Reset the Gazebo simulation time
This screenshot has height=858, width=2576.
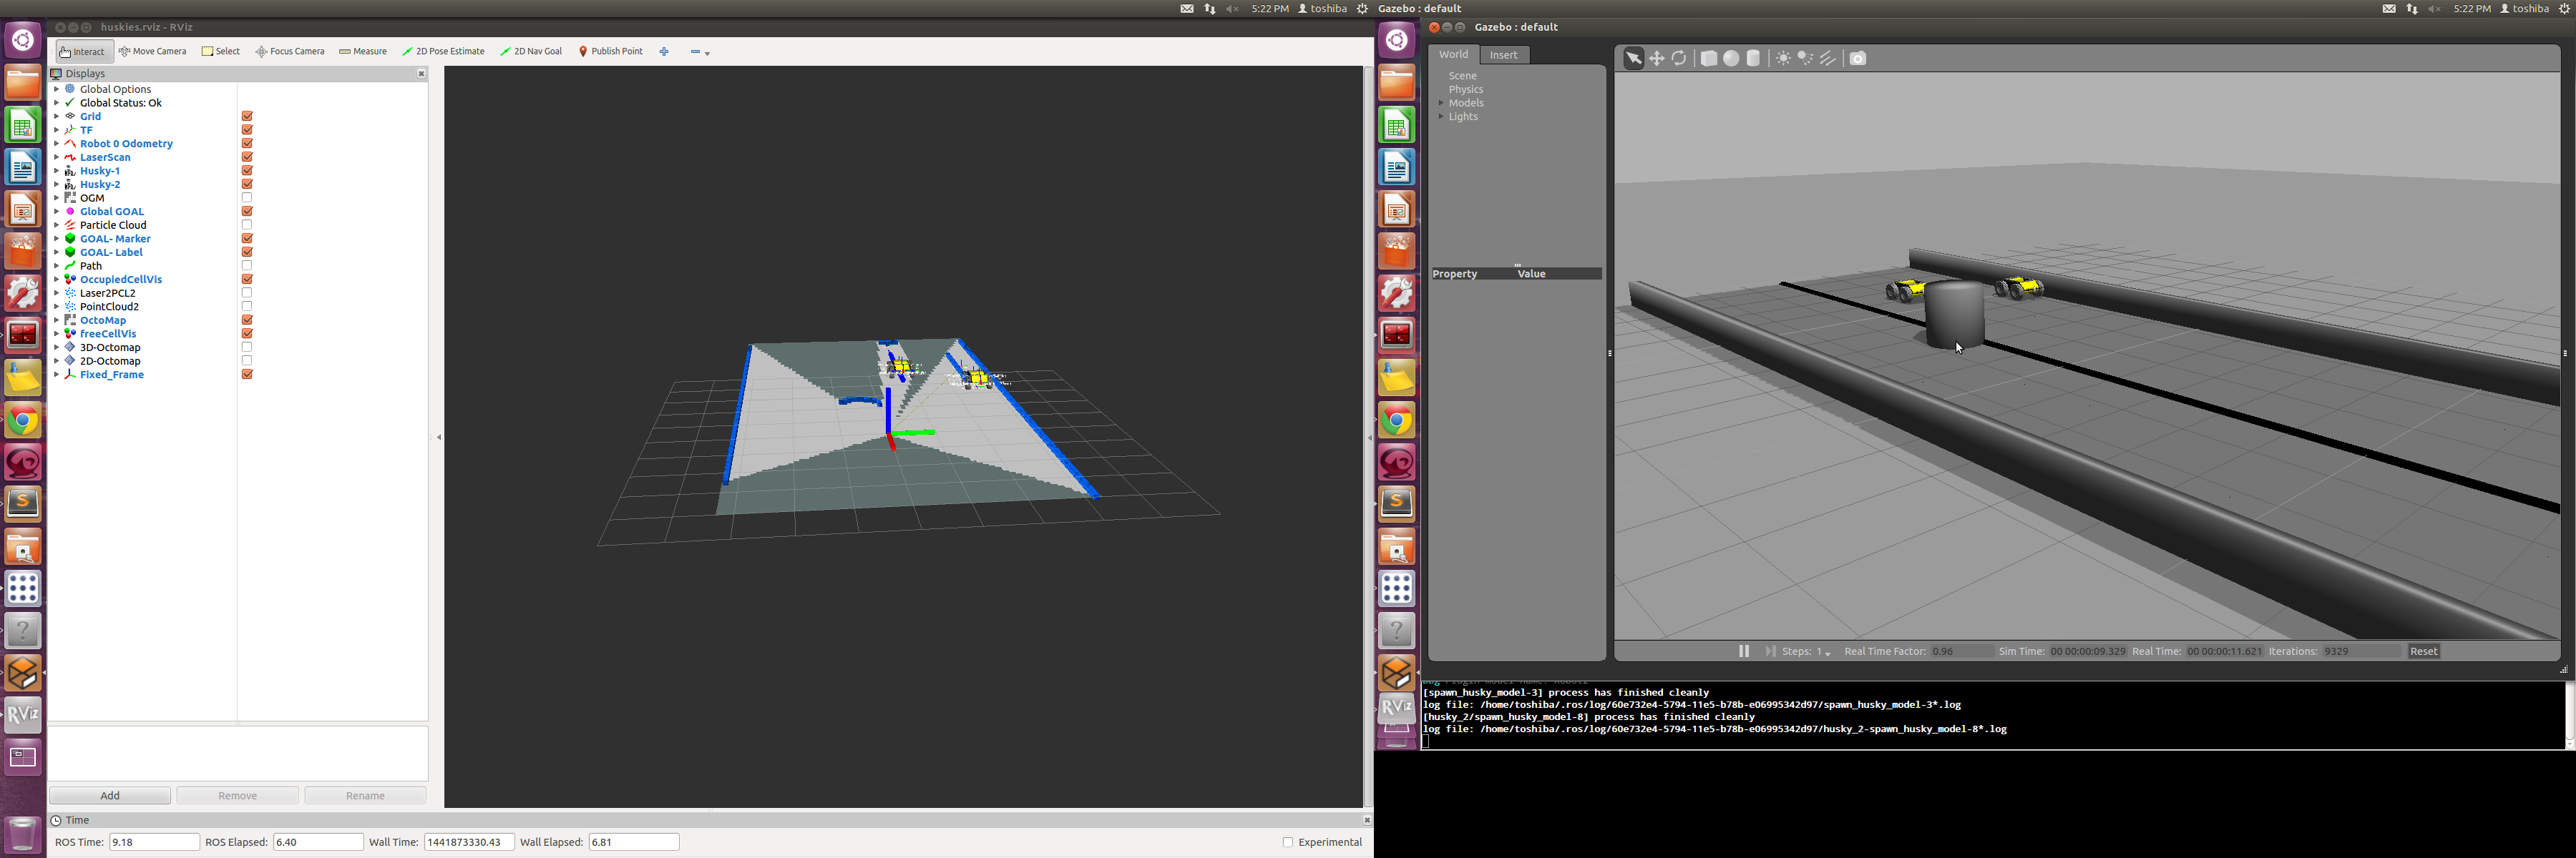pyautogui.click(x=2424, y=651)
